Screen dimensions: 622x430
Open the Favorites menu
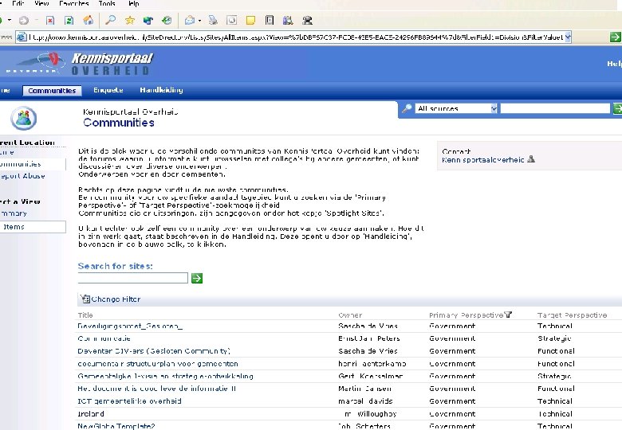tap(74, 3)
